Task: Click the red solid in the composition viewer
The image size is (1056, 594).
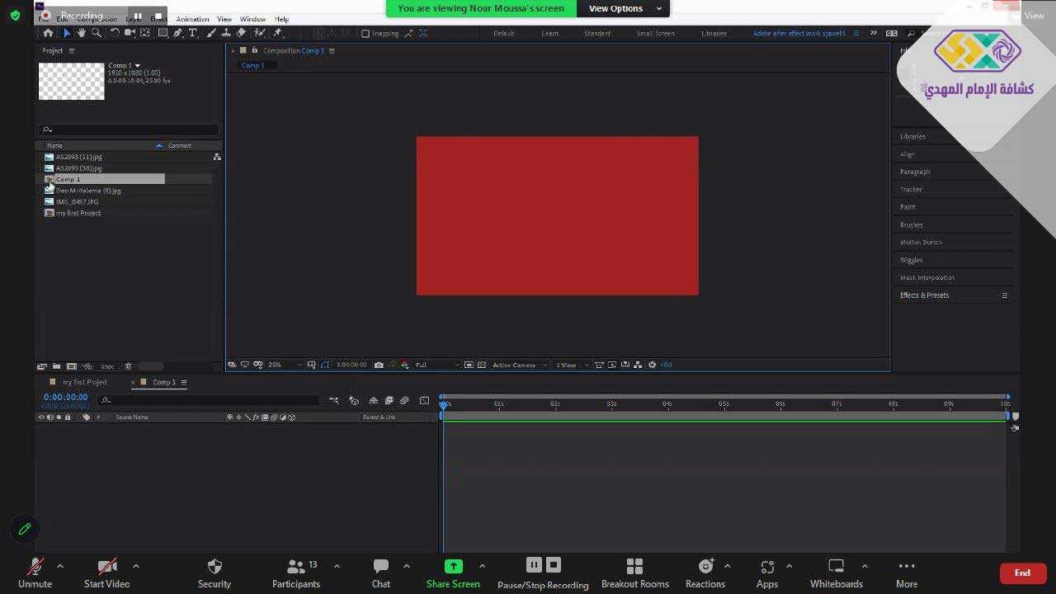Action: [x=557, y=215]
